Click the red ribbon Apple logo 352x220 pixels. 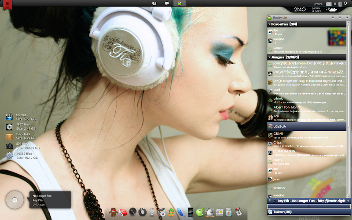coord(7,5)
